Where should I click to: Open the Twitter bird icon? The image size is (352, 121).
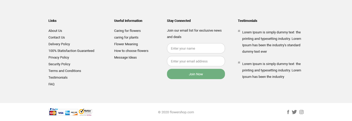point(294,112)
